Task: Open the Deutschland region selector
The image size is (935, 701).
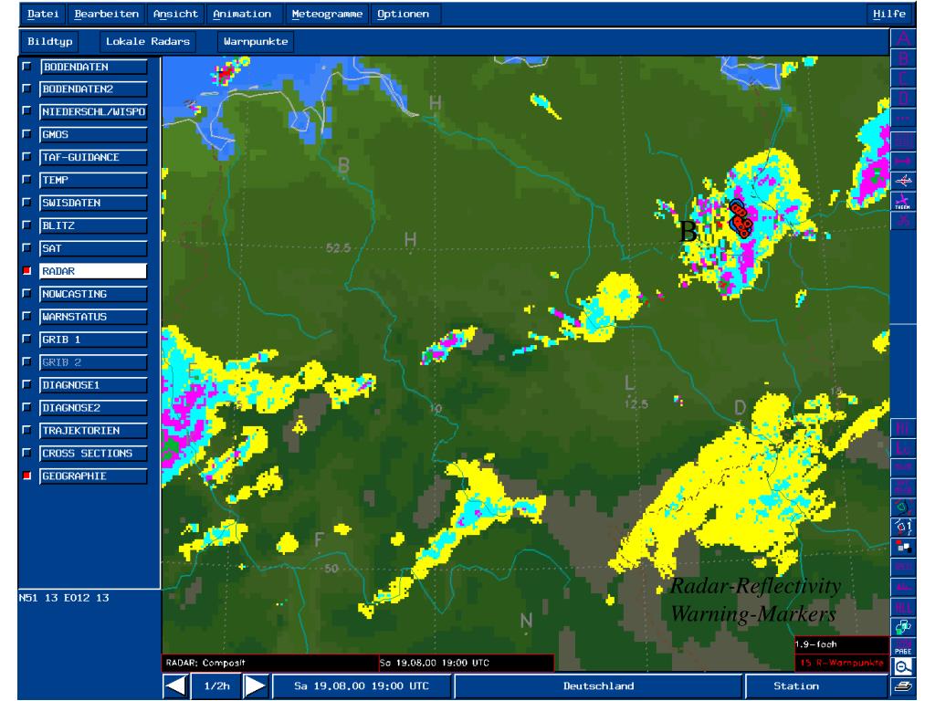Action: 598,686
